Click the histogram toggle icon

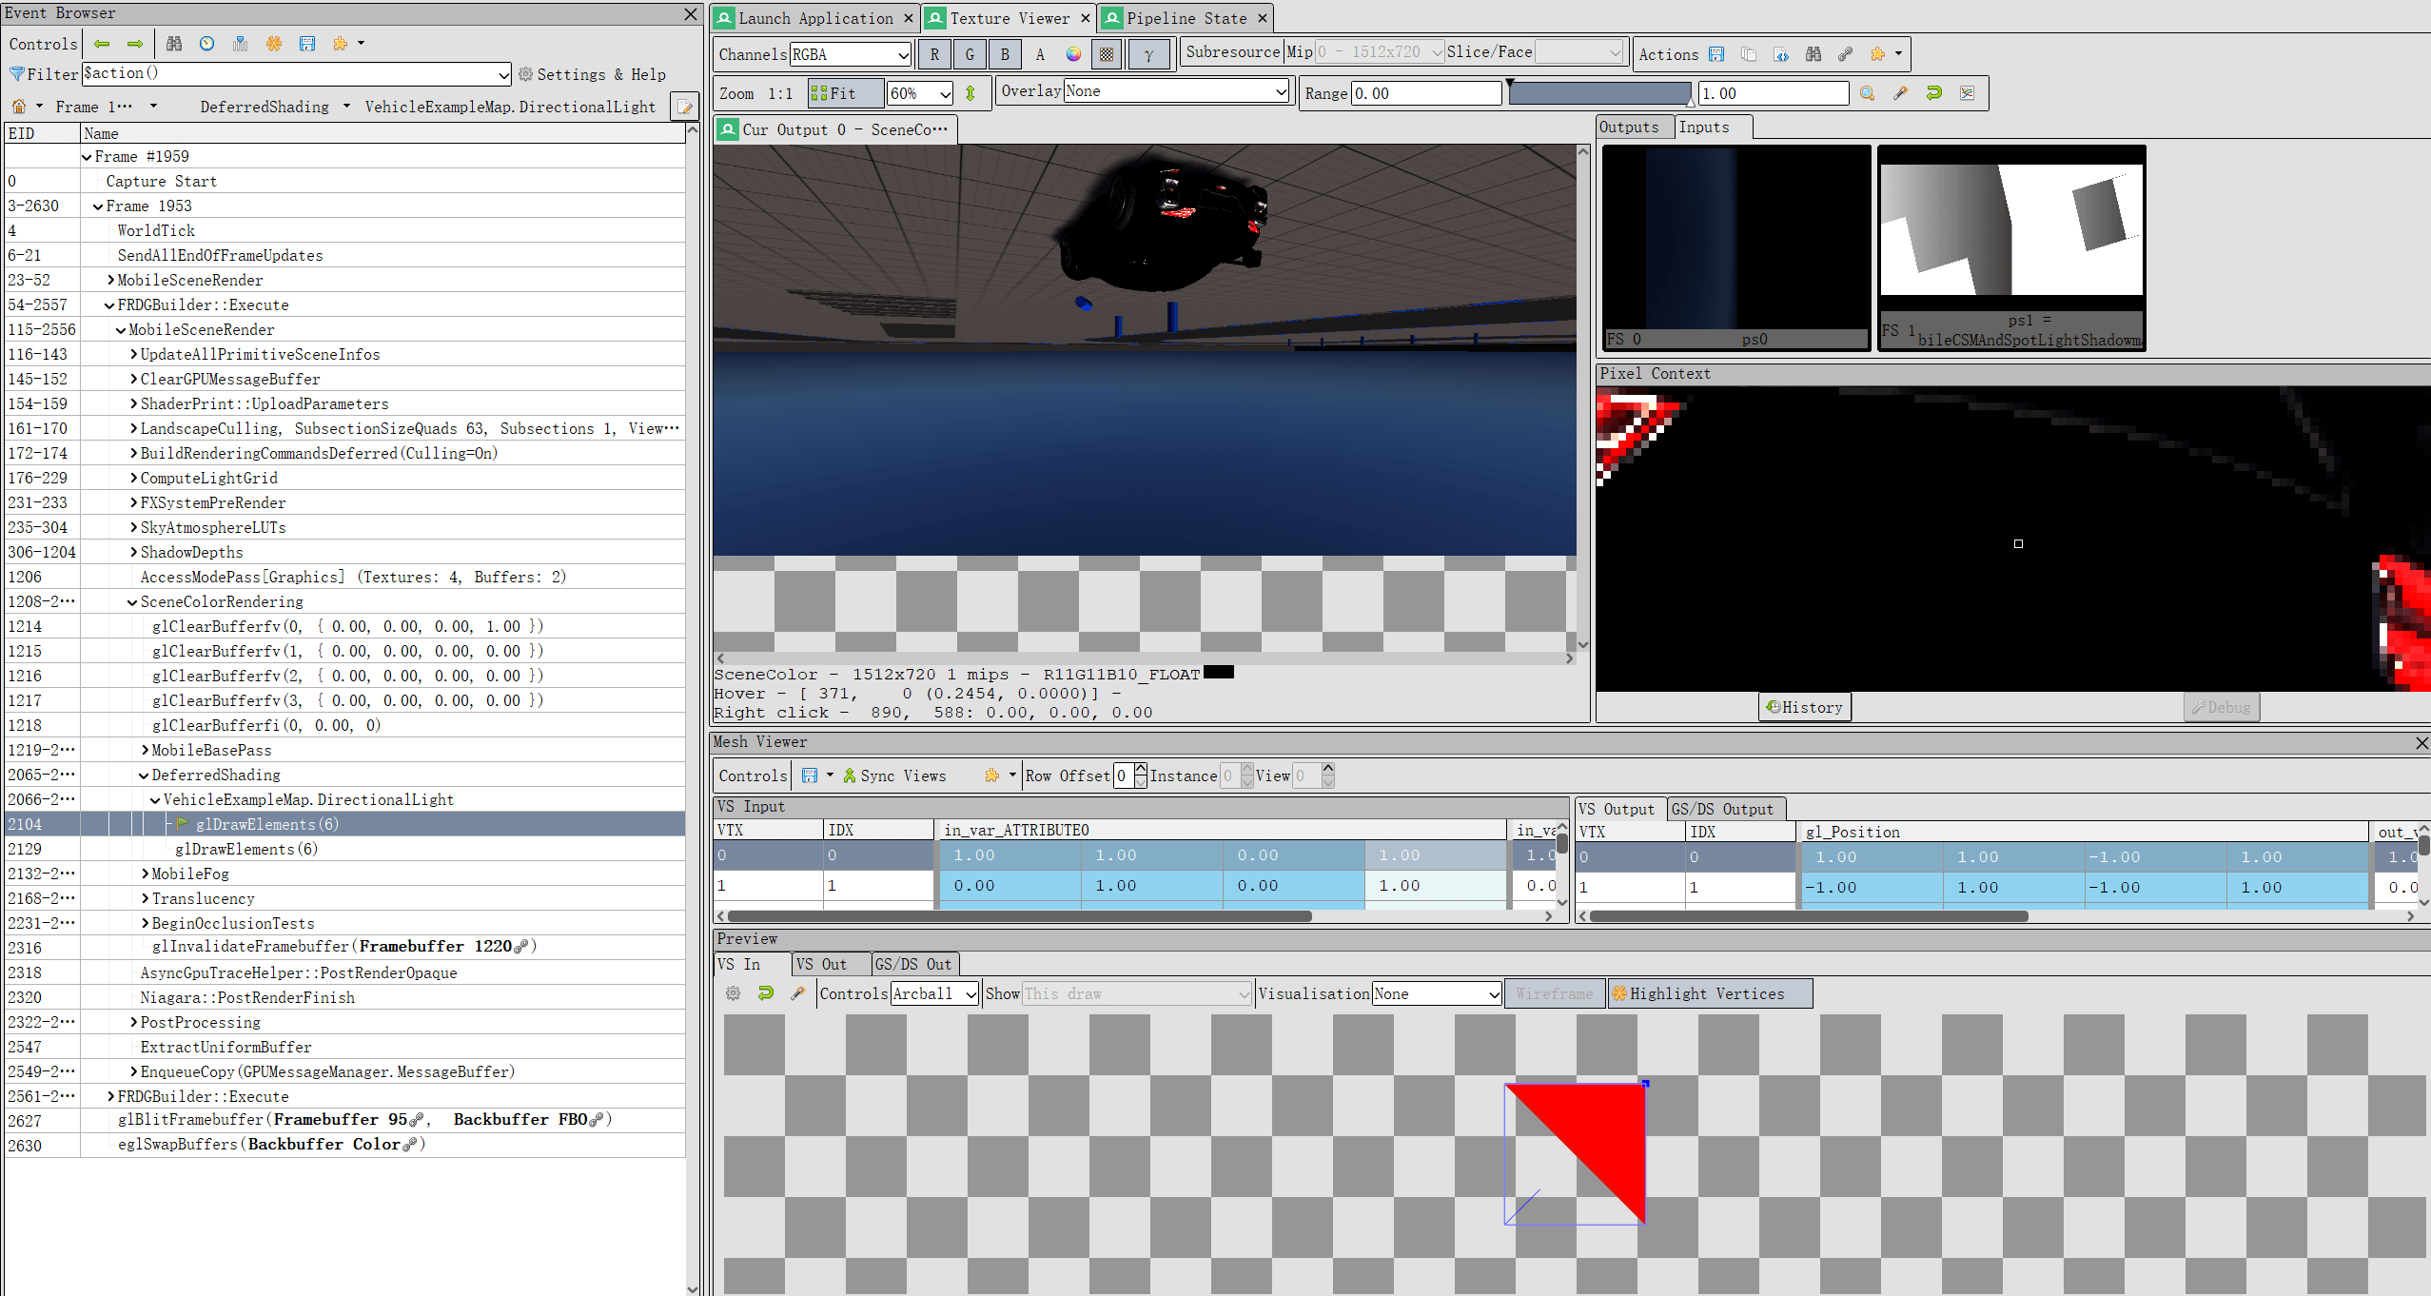[1967, 93]
